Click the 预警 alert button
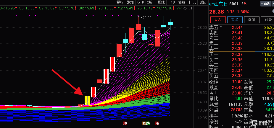The image size is (274, 128). (267, 20)
